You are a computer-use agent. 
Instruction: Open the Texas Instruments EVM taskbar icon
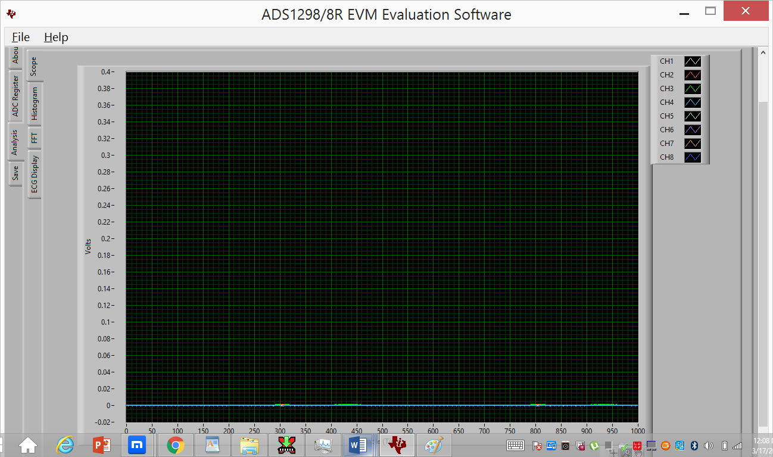(397, 445)
